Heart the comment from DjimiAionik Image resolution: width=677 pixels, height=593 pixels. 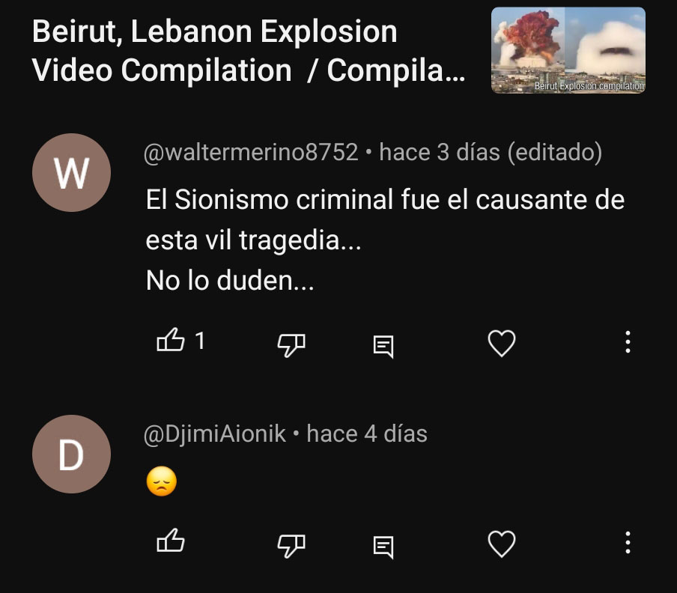(x=502, y=544)
